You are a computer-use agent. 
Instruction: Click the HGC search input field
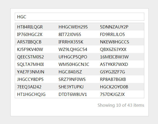80,17
